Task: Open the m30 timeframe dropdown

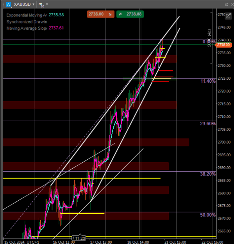Action: coord(43,5)
